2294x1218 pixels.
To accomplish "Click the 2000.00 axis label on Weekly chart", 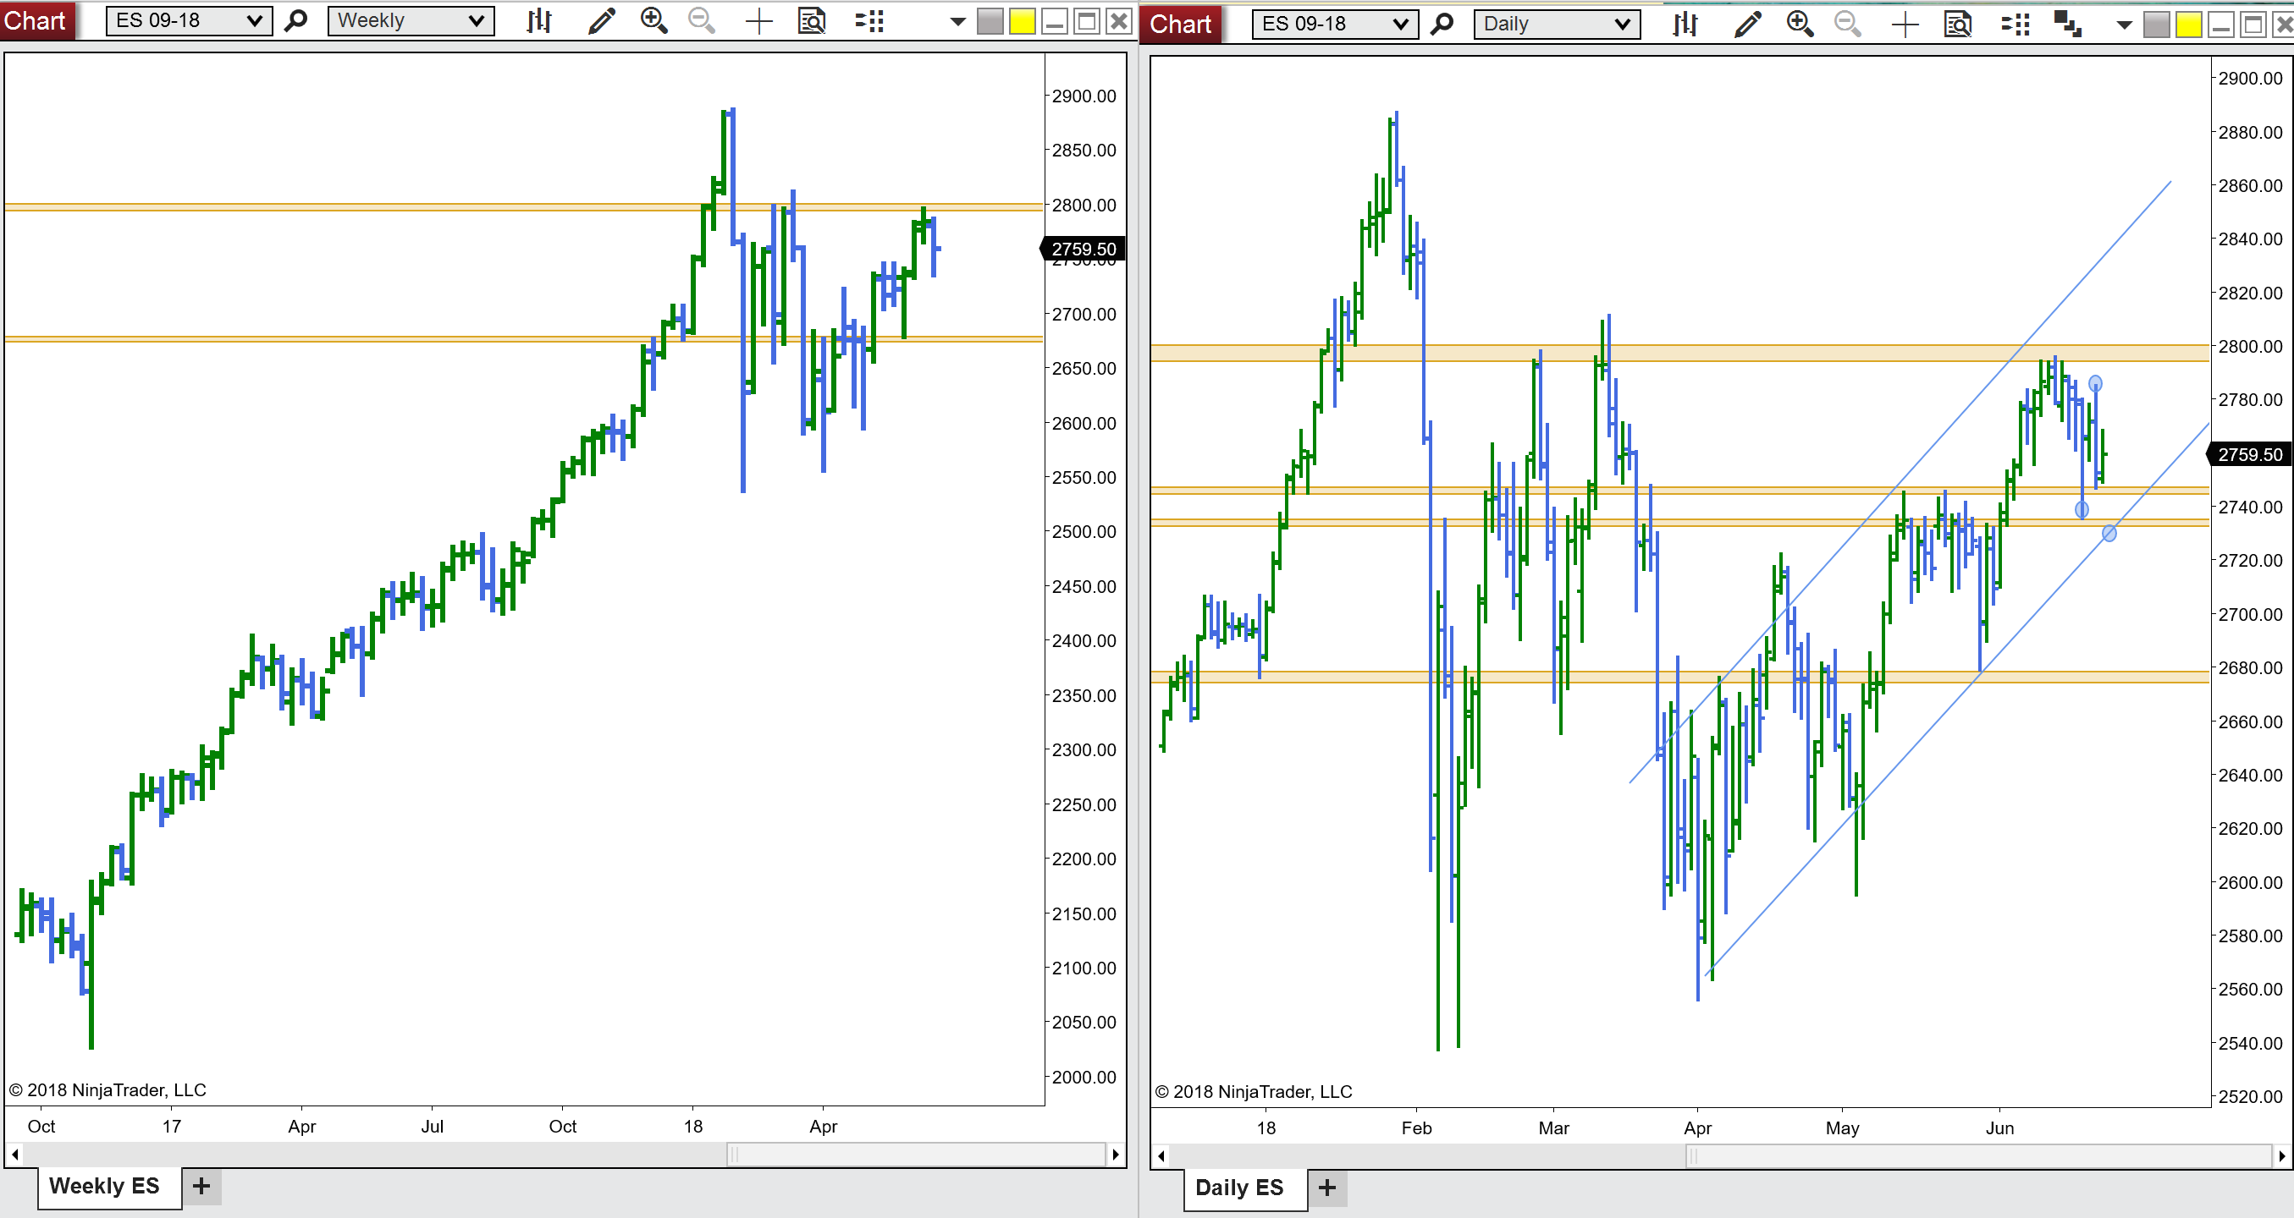I will (x=1084, y=1077).
